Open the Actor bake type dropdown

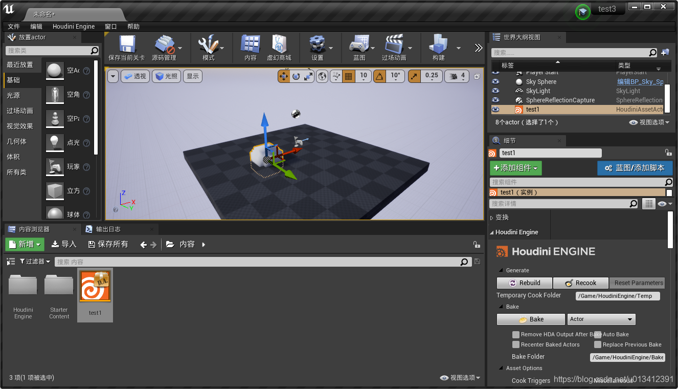(601, 319)
